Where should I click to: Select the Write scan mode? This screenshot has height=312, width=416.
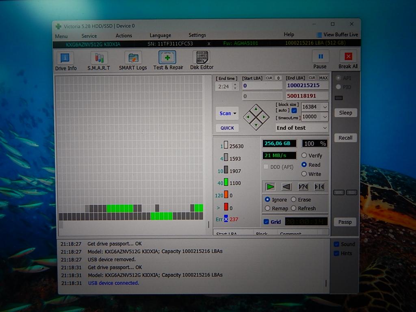click(x=304, y=174)
